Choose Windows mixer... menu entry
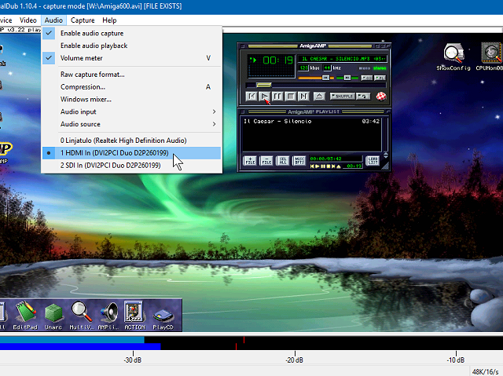The image size is (503, 376). tap(131, 100)
